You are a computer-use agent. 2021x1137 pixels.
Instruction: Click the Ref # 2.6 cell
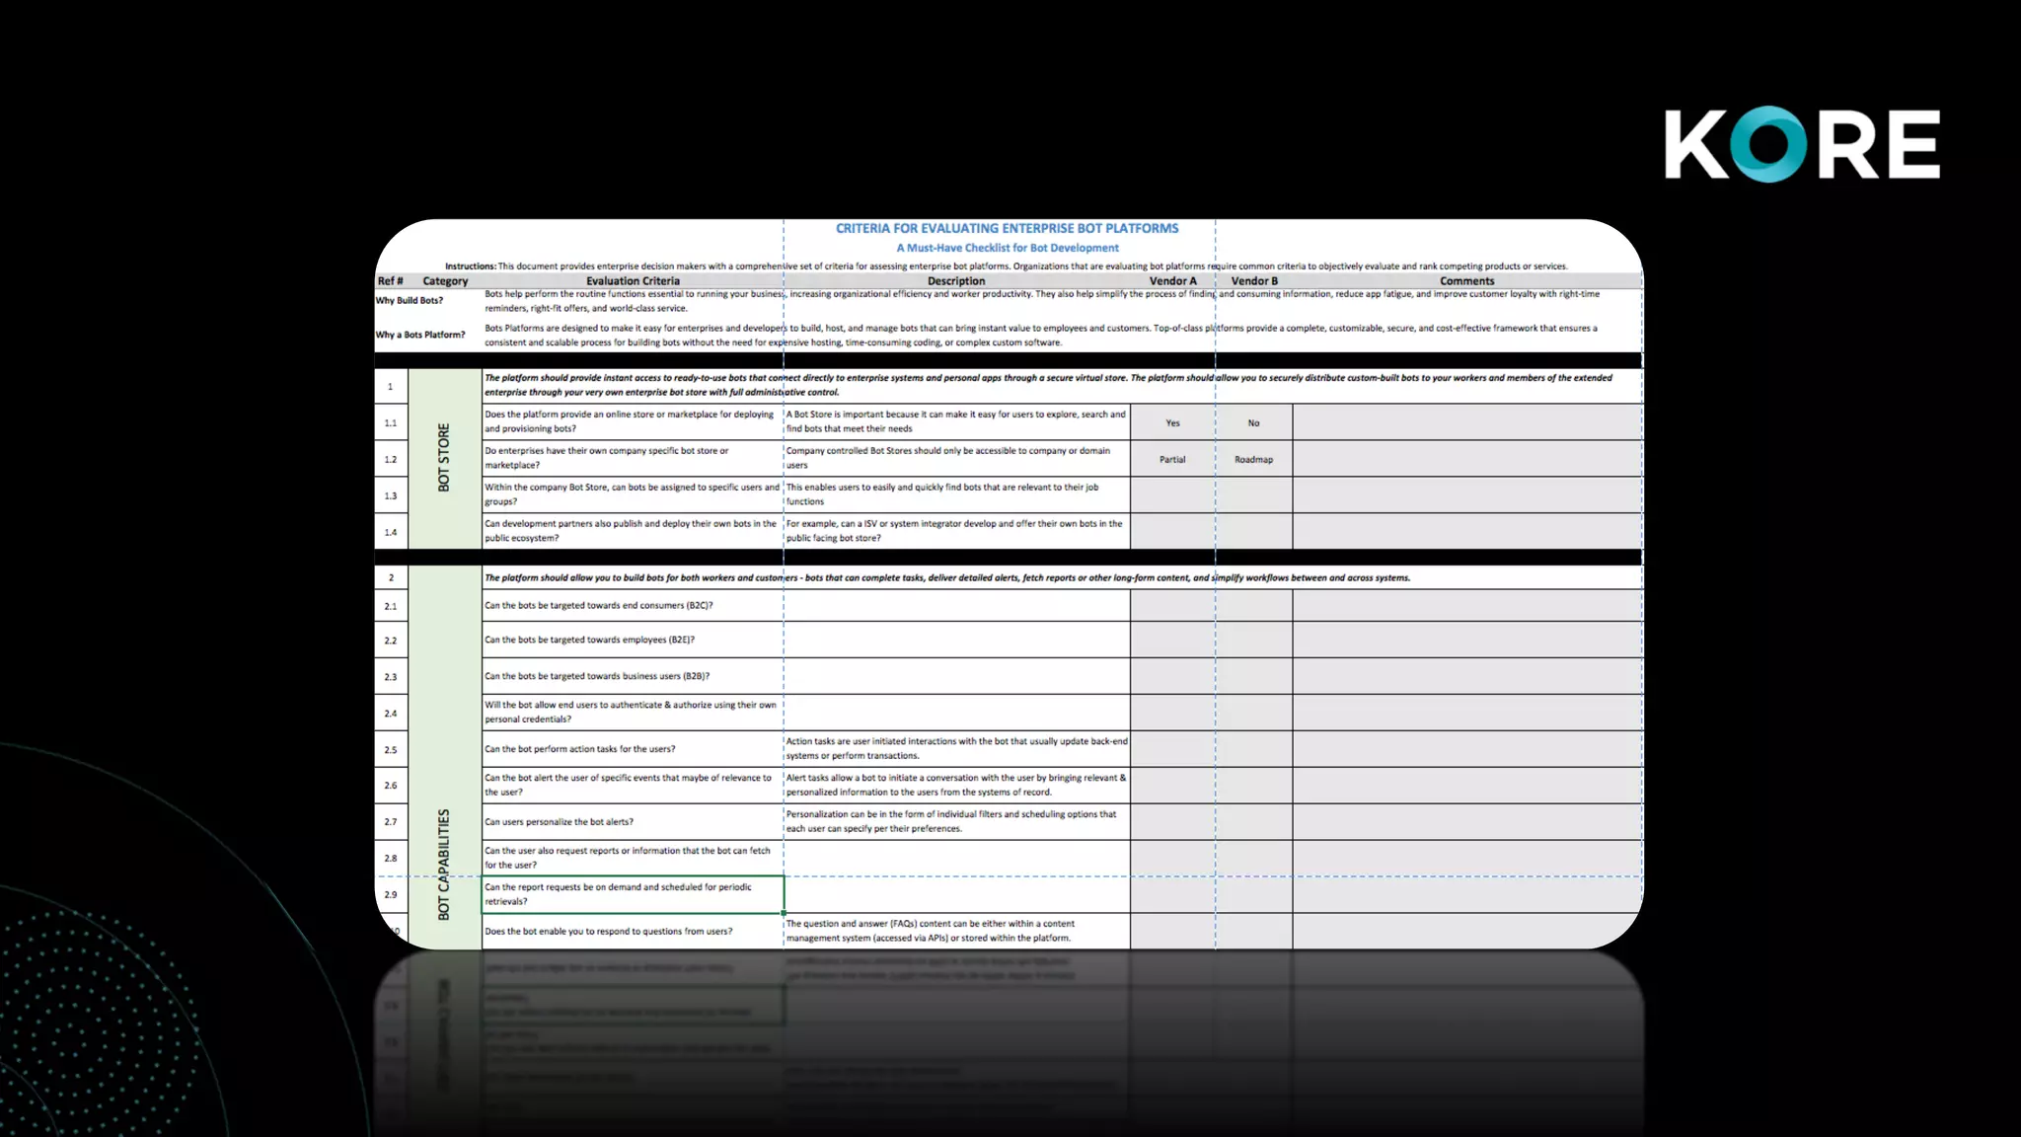[x=391, y=786]
